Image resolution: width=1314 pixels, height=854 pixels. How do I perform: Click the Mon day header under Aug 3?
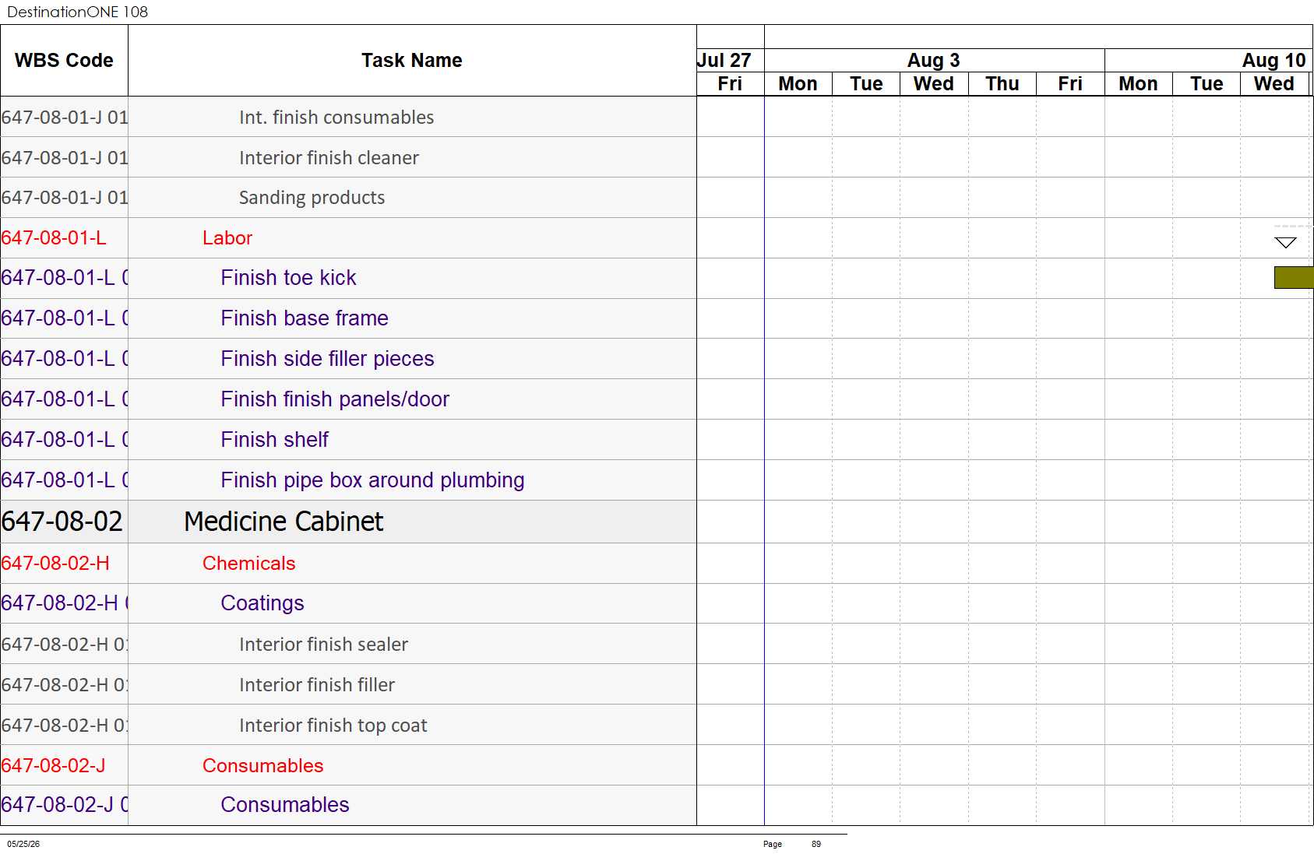point(798,83)
